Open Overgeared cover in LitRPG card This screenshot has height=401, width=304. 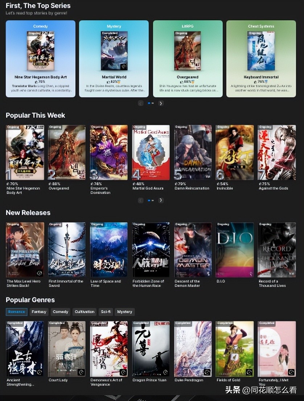pos(188,50)
